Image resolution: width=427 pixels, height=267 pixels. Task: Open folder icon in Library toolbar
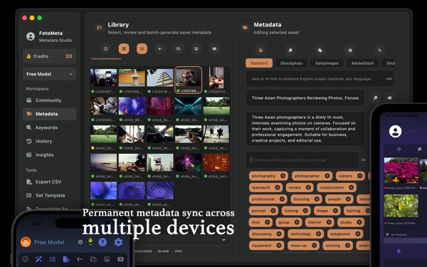(178, 48)
